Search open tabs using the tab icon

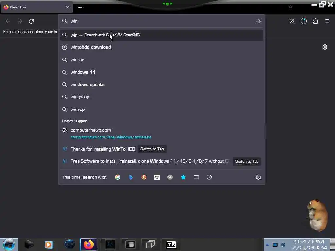[x=196, y=177]
